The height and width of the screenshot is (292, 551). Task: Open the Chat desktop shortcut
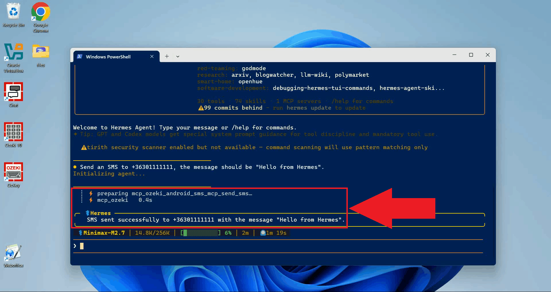[x=13, y=95]
